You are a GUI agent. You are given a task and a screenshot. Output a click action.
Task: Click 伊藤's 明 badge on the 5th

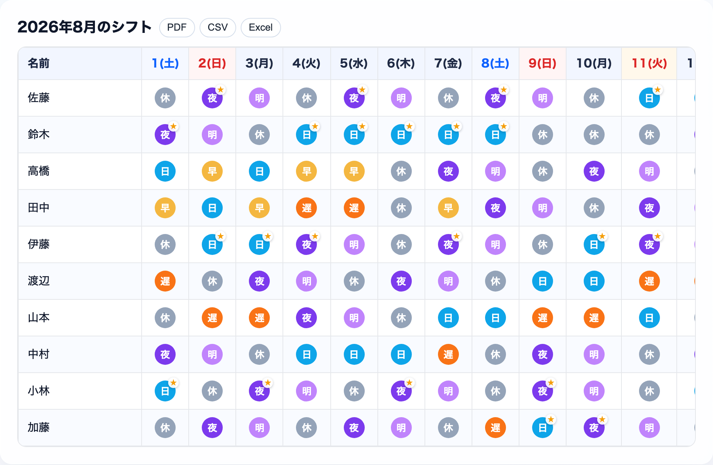[x=354, y=244]
